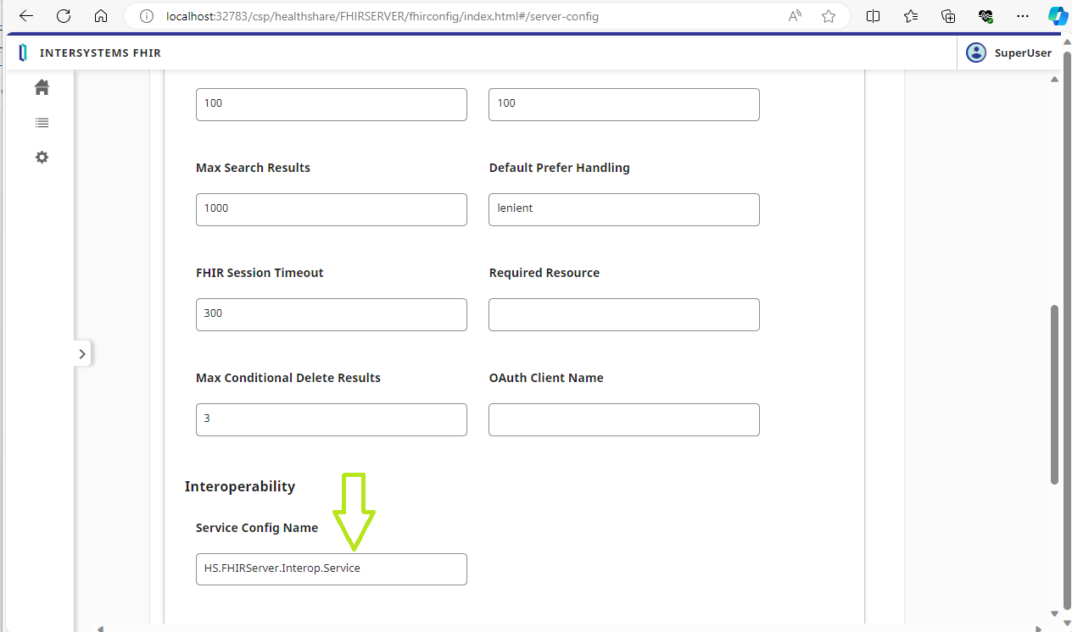Image resolution: width=1072 pixels, height=632 pixels.
Task: Focus the Default Prefer Handling field
Action: tap(623, 209)
